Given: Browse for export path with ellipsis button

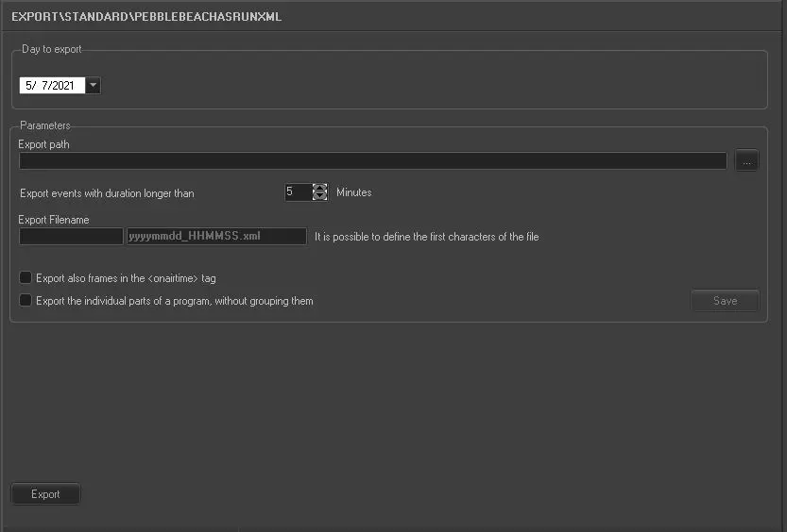Looking at the screenshot, I should click(746, 161).
